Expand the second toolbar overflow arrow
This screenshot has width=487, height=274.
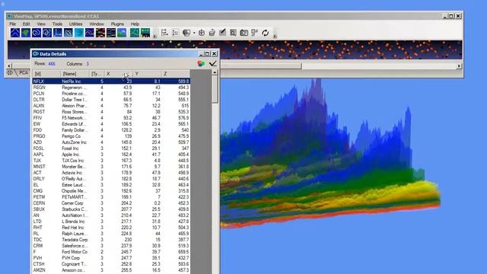275,37
